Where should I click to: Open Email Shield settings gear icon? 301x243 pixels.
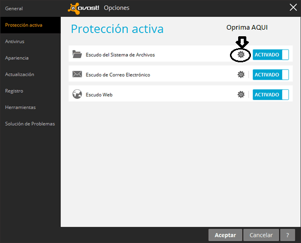pyautogui.click(x=241, y=75)
